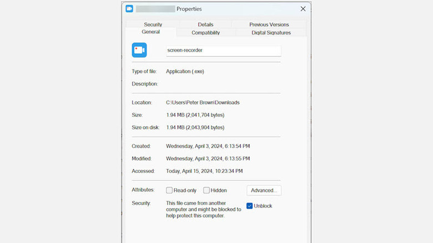
Task: Click the location path C:\Users\Peter Brown\Downloads
Action: click(203, 103)
